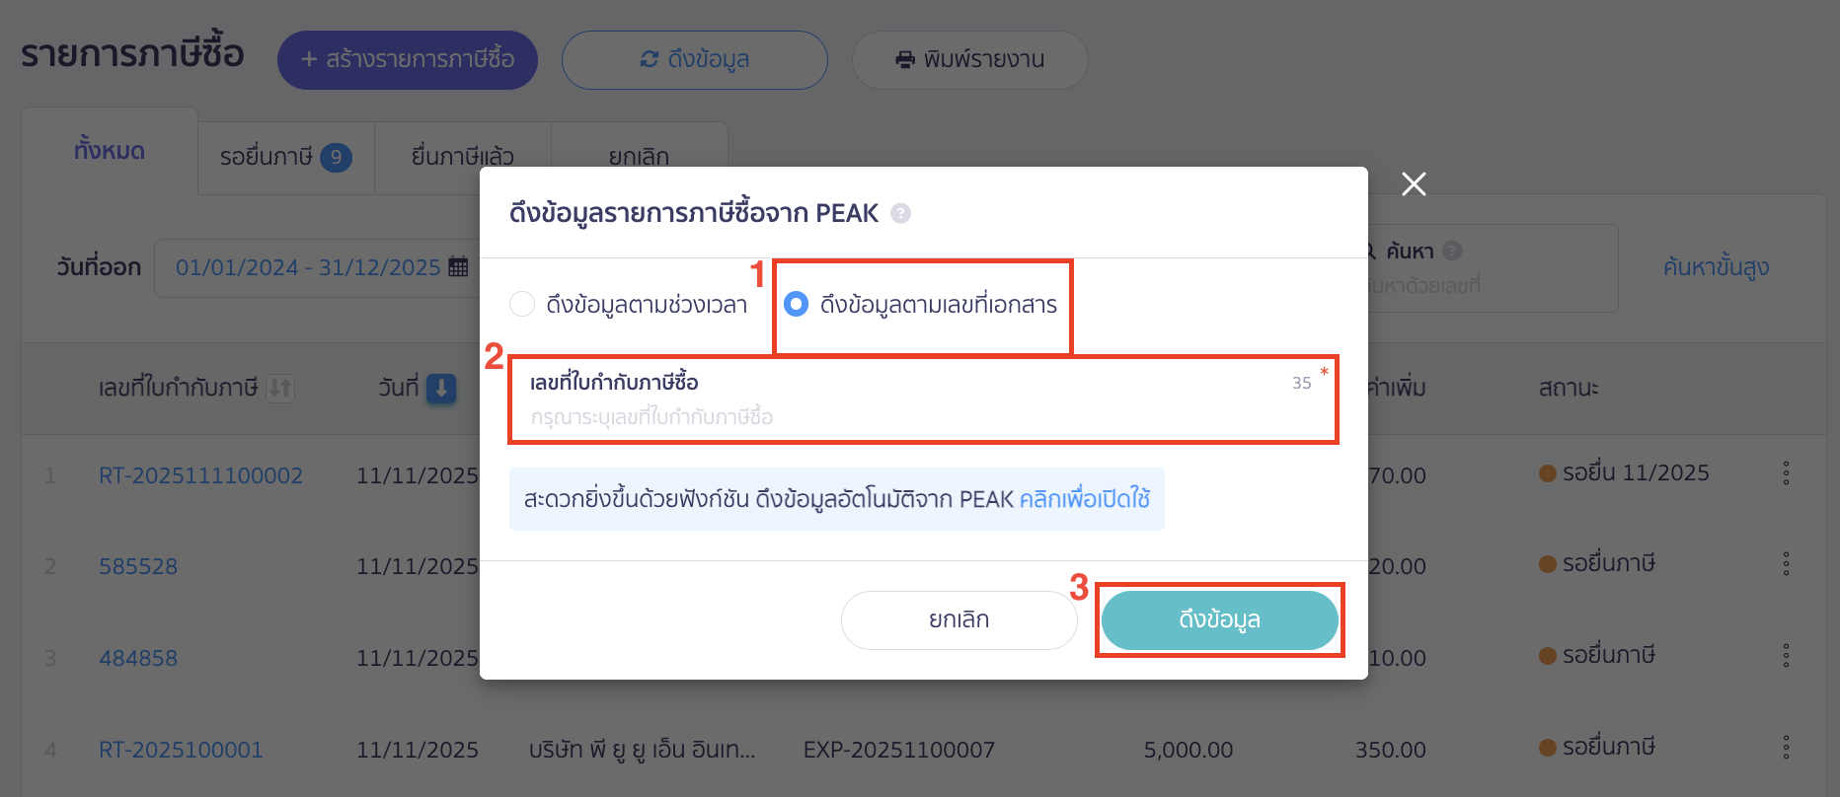The image size is (1840, 797).
Task: Click the คลิกเพื่อเปิดใช้ link
Action: point(1085,499)
